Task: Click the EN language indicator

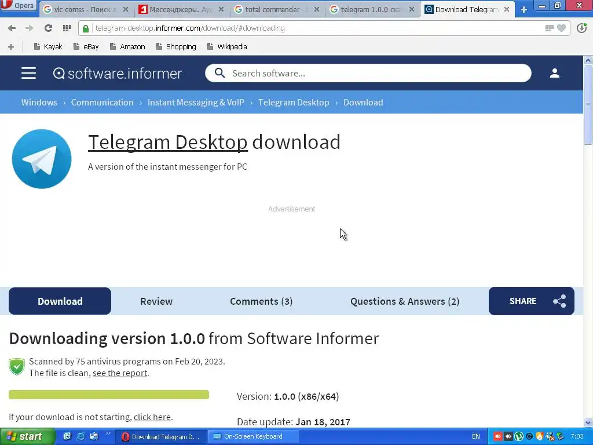Action: [476, 437]
